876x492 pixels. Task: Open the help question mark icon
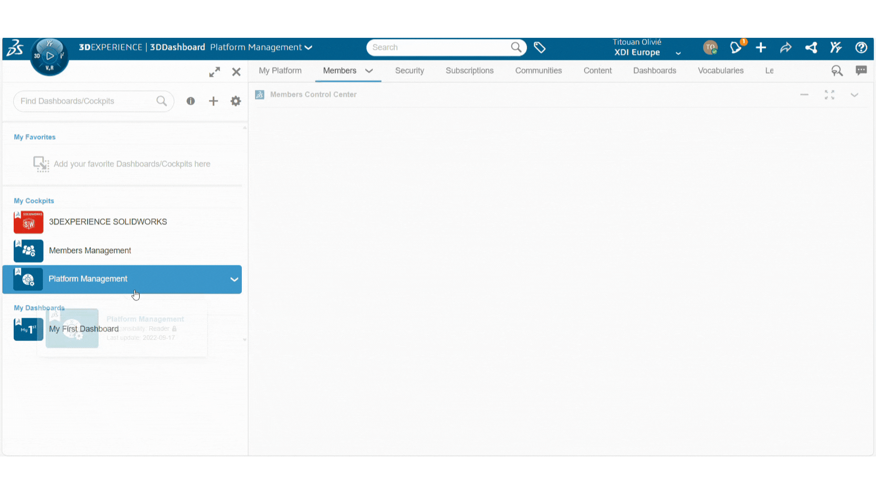point(861,47)
